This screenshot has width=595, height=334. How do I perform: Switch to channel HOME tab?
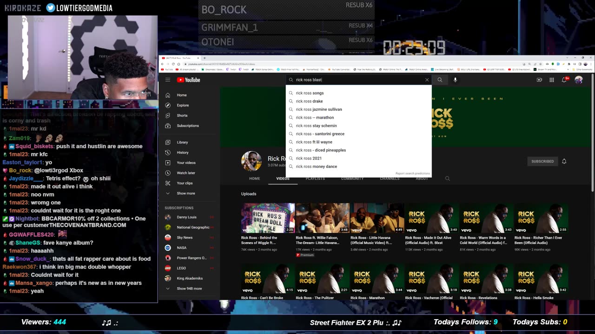[254, 179]
